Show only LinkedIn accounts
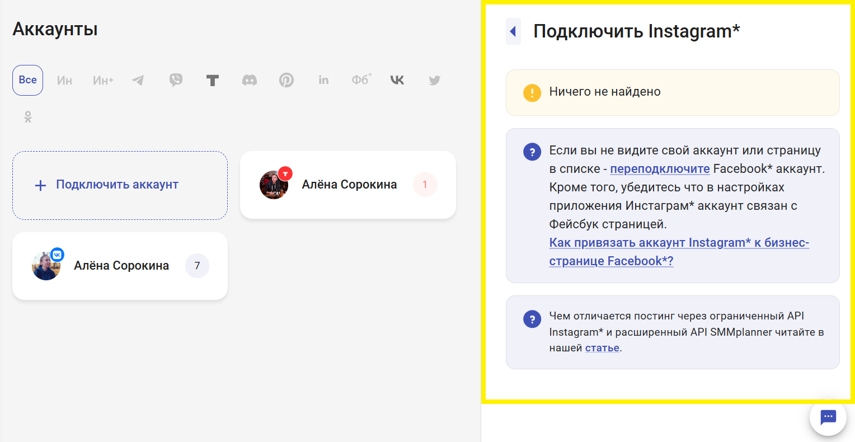855x442 pixels. pos(323,81)
